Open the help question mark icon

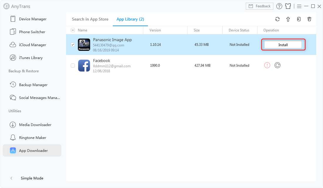pos(279,6)
